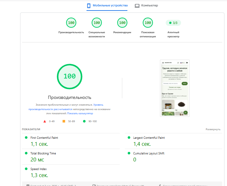Click green dot beside Speed Index
Screen dimensions: 227x186
tap(26, 169)
